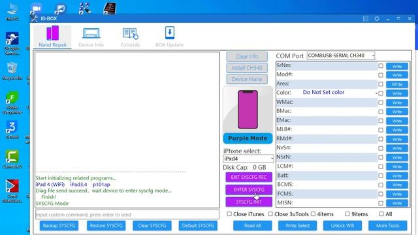Click the purple phone image
Screen dimensions: 418x235
(x=248, y=109)
